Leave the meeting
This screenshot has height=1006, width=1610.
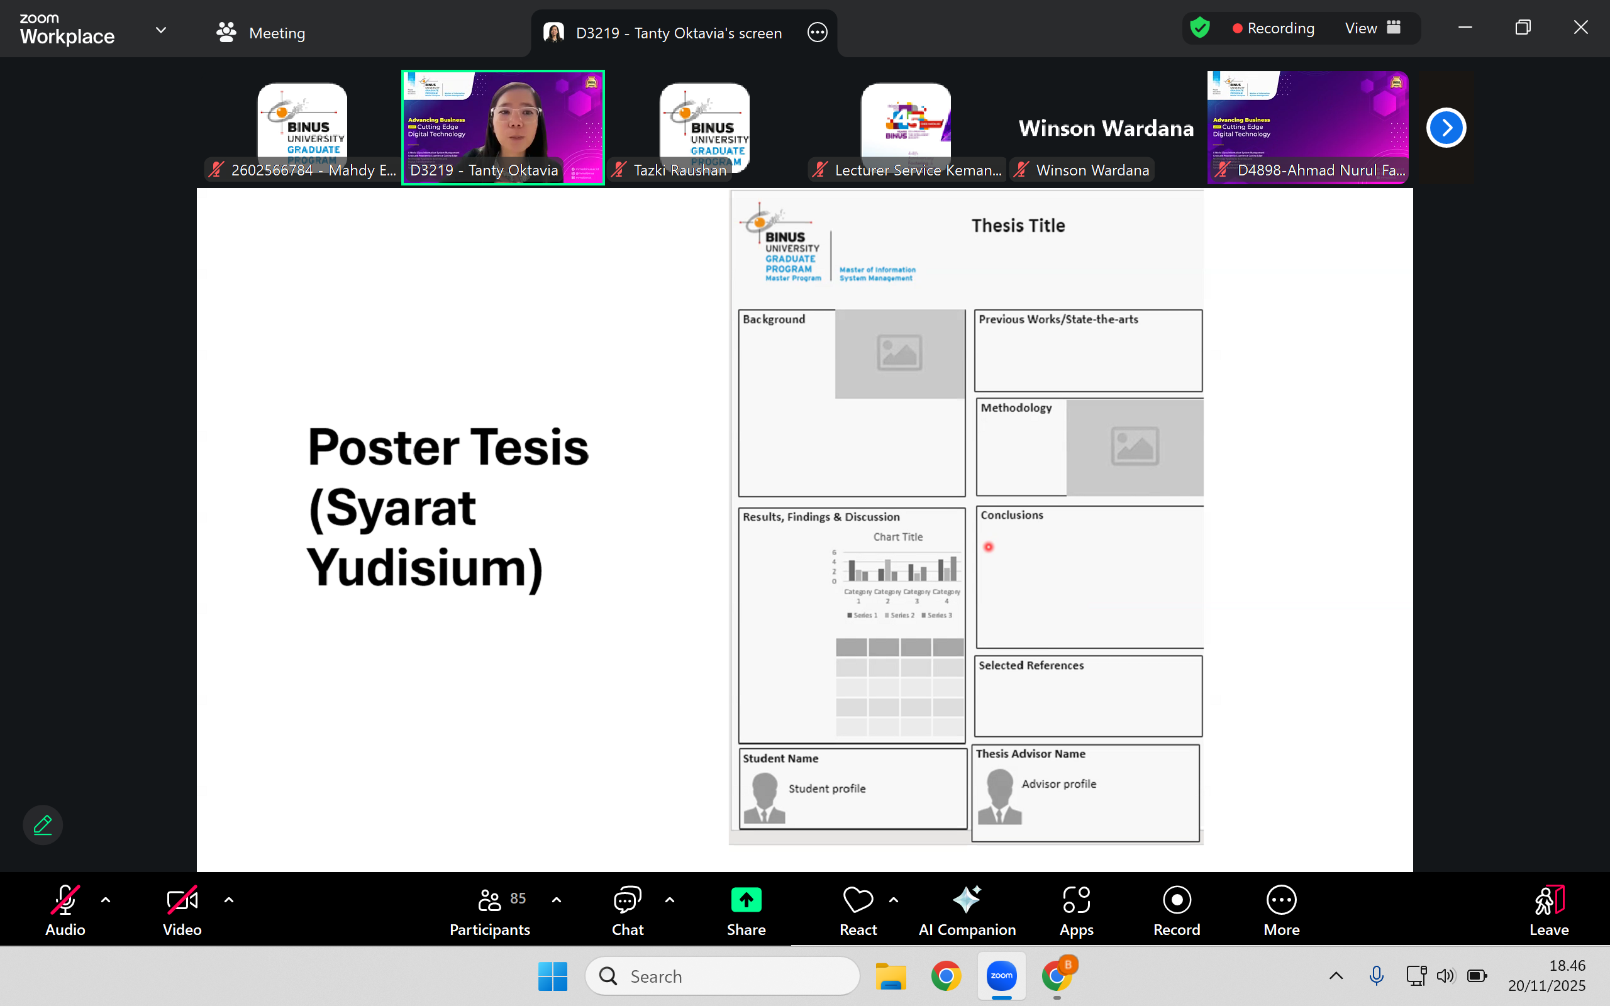pos(1548,911)
